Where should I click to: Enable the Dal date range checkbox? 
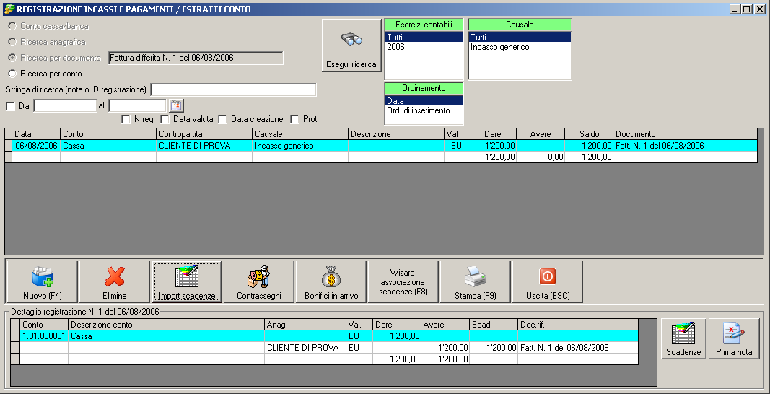point(10,105)
